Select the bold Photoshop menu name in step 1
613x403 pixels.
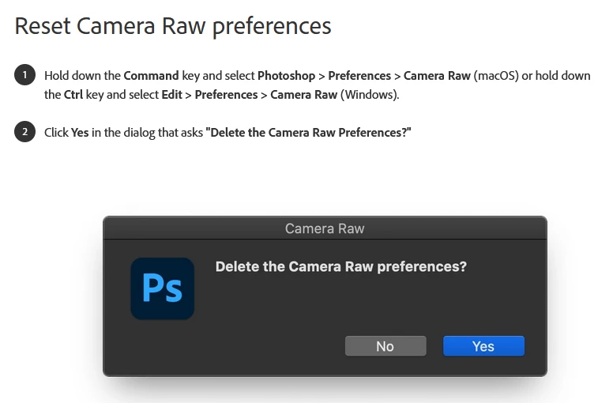click(x=286, y=77)
